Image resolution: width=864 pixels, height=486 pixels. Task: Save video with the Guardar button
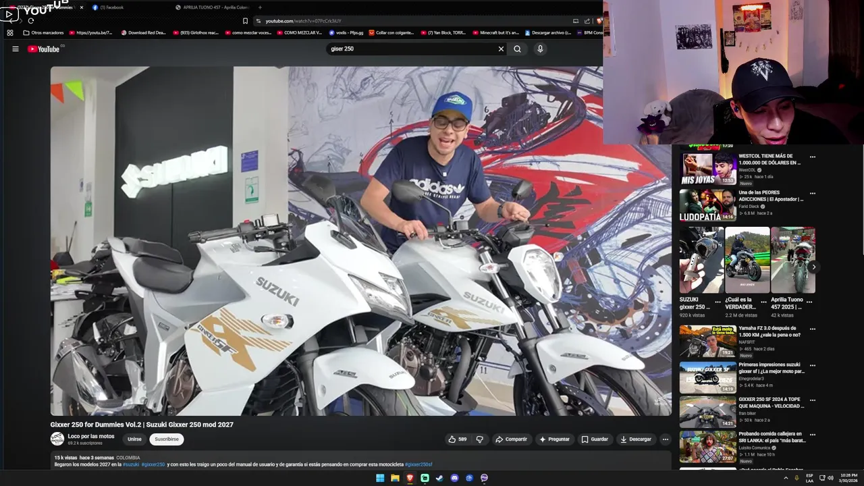(x=595, y=439)
